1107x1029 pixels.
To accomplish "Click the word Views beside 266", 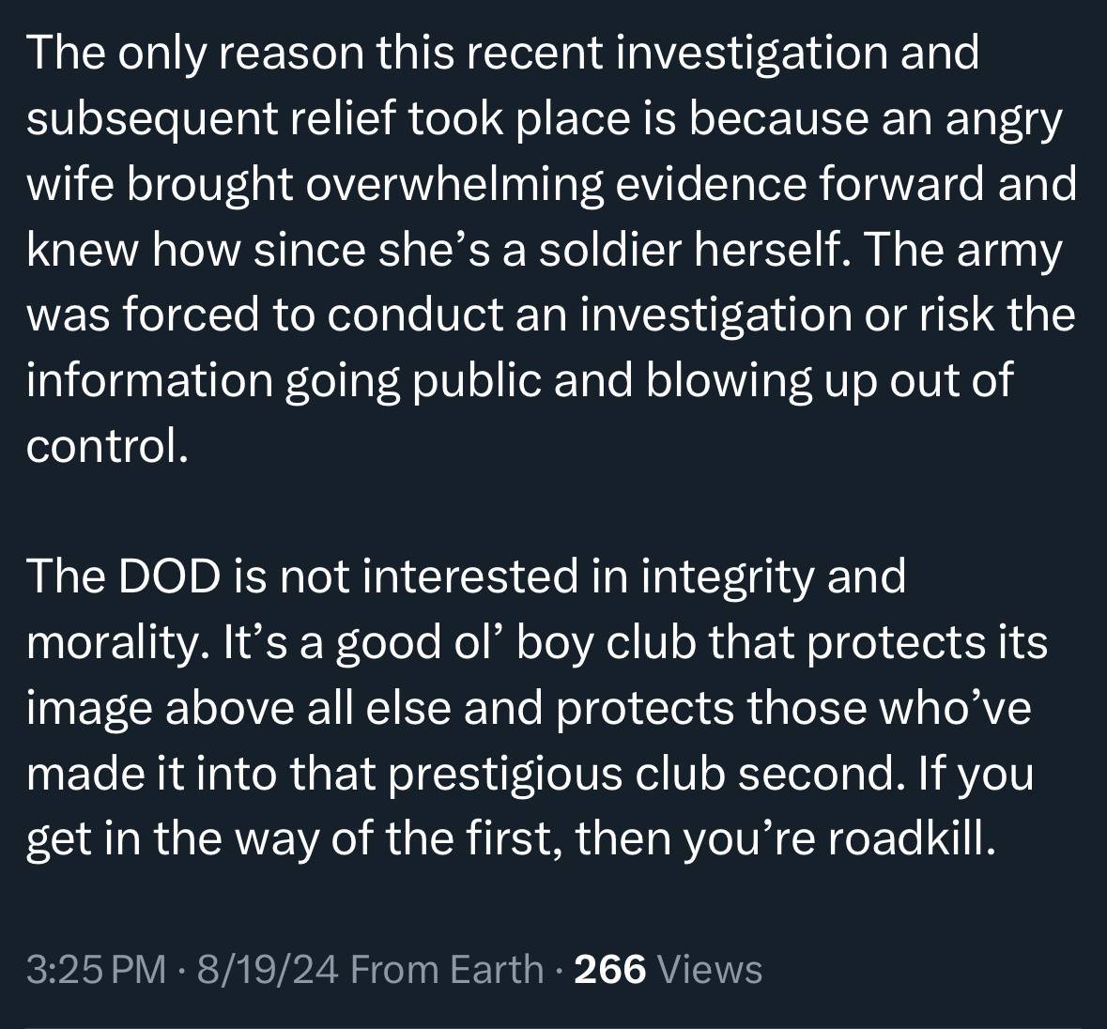I will pos(710,969).
